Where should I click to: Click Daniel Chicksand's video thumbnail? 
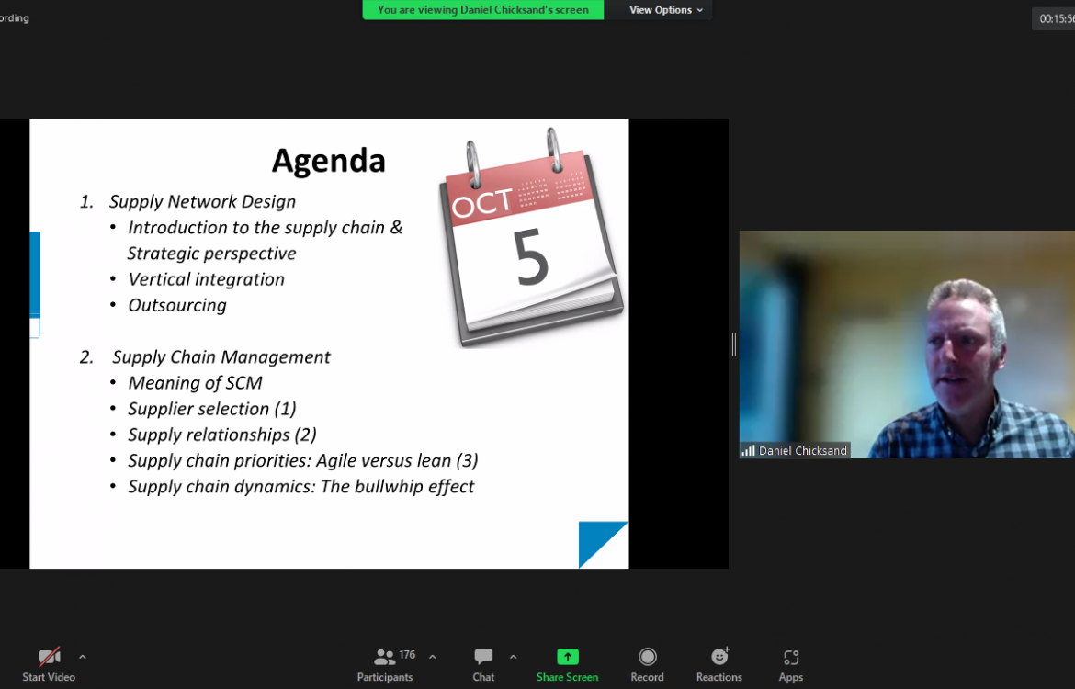click(907, 344)
